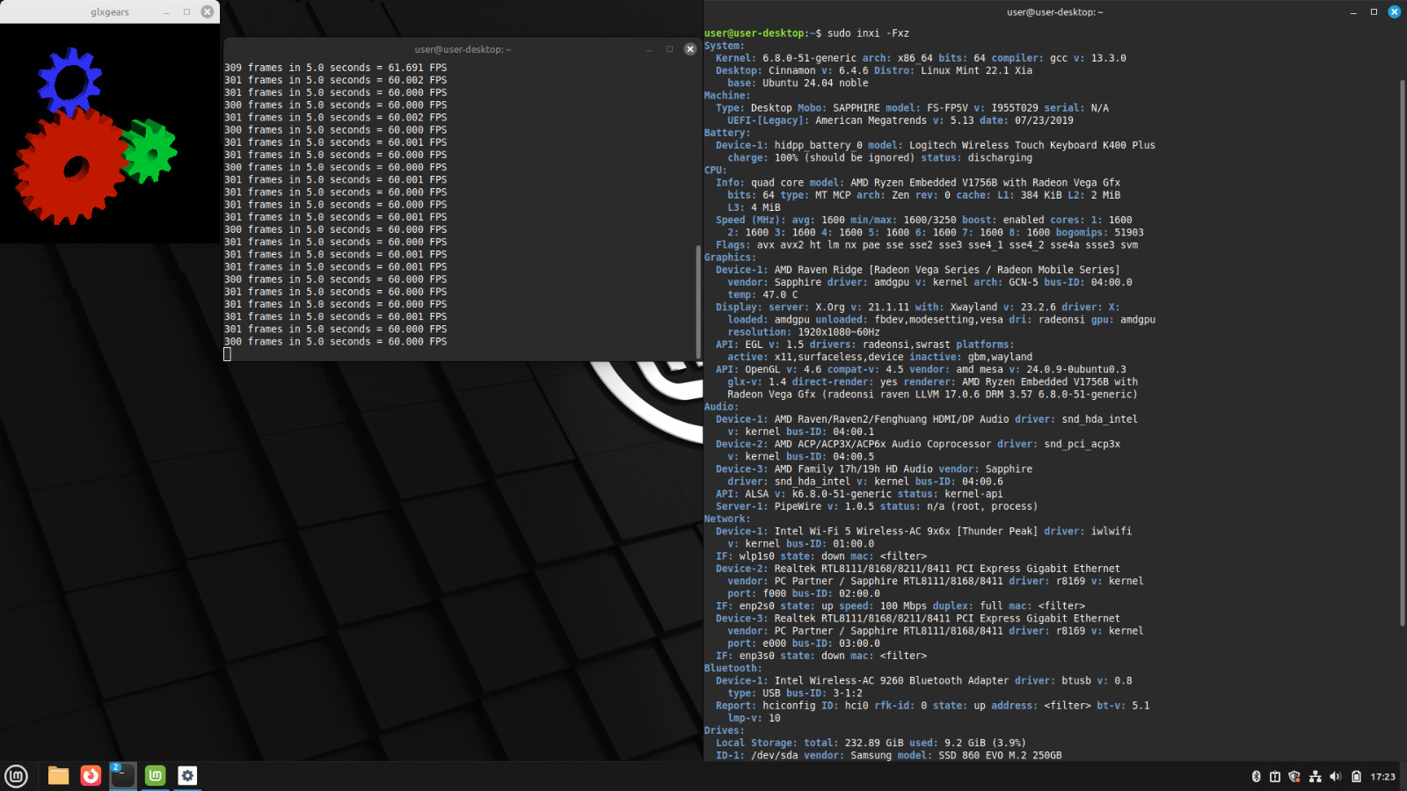The image size is (1407, 791).
Task: Click the FPS terminal vertical scrollbar
Action: click(698, 302)
